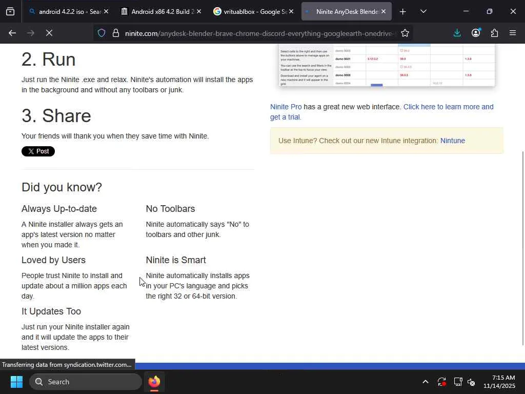The height and width of the screenshot is (394, 525).
Task: Click the 'Always Up-to-date' subheading
Action: pyautogui.click(x=59, y=209)
